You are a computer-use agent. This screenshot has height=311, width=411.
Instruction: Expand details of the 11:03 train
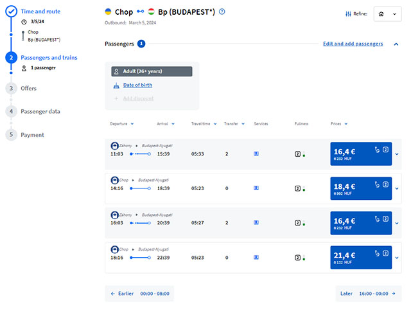click(397, 154)
